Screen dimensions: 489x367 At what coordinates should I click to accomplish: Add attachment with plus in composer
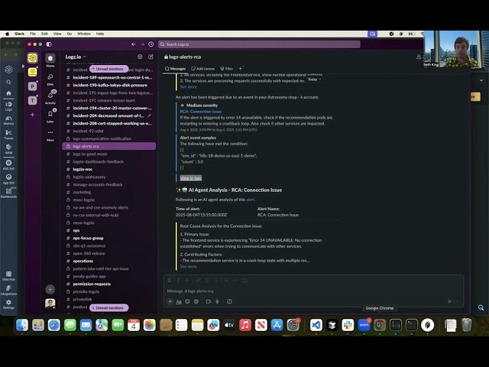click(170, 301)
